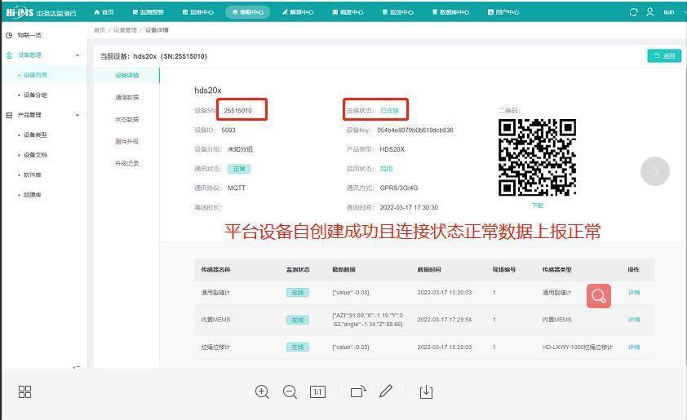
Task: Zoom out using the magnifier minus icon
Action: point(290,392)
